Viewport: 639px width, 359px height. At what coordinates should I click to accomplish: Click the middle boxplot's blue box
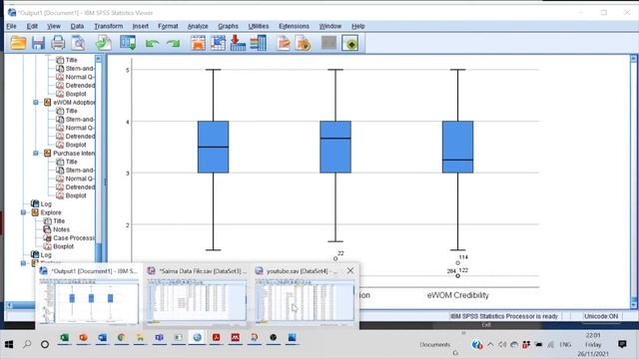click(x=335, y=147)
